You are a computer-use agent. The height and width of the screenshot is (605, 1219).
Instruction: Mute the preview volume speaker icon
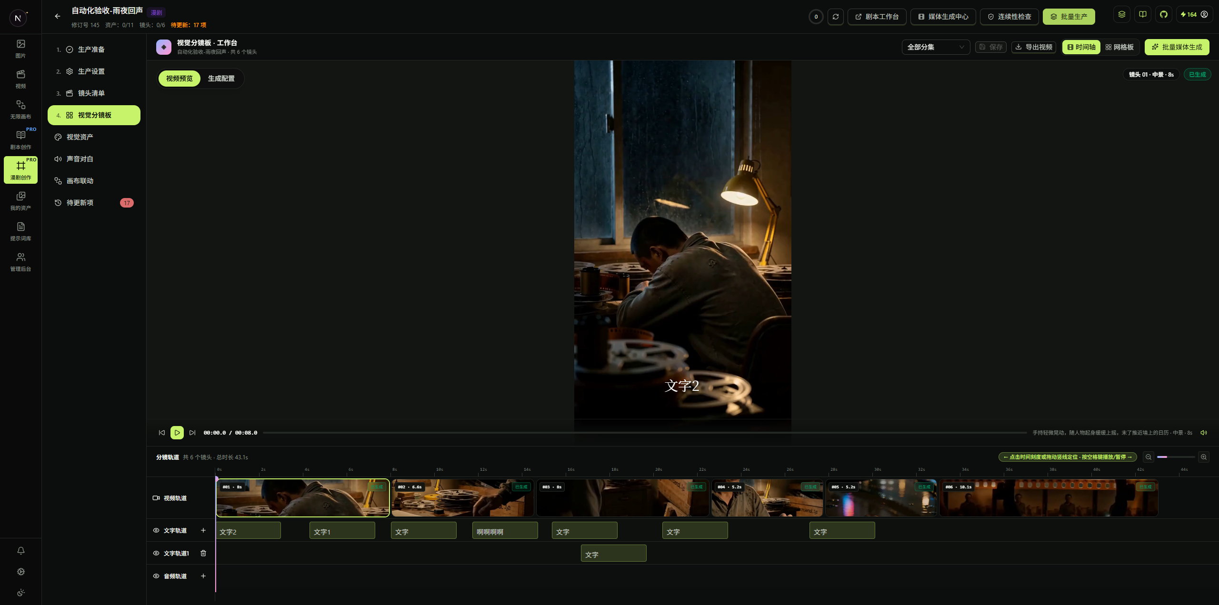pos(1204,433)
